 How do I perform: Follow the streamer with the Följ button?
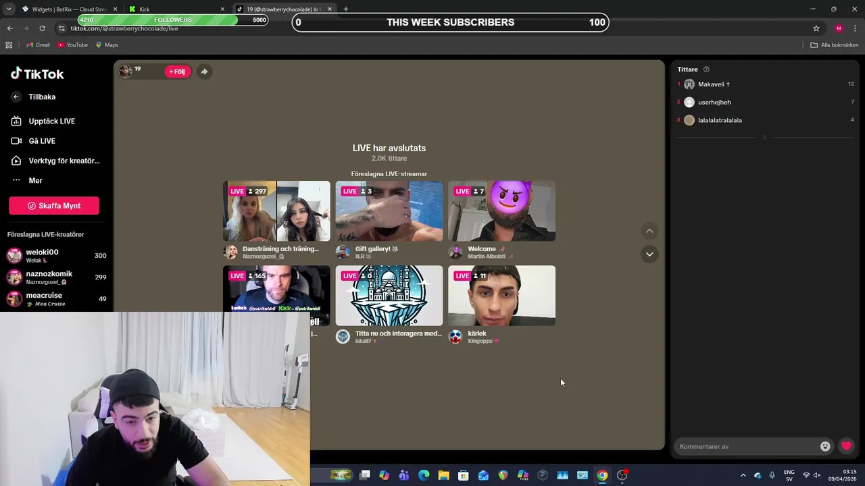(178, 72)
